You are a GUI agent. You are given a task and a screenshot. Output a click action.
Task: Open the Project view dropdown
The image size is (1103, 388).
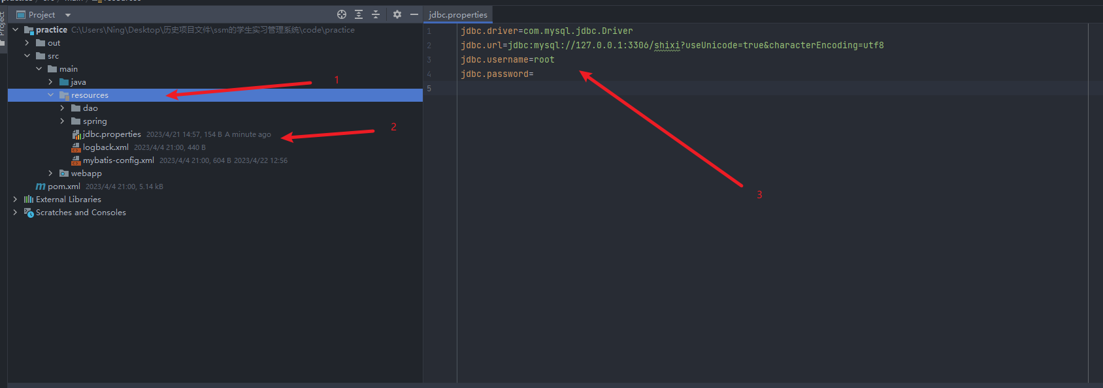tap(68, 15)
